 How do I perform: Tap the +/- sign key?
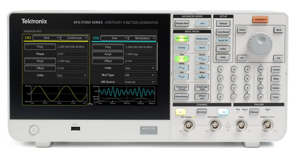click(x=247, y=97)
